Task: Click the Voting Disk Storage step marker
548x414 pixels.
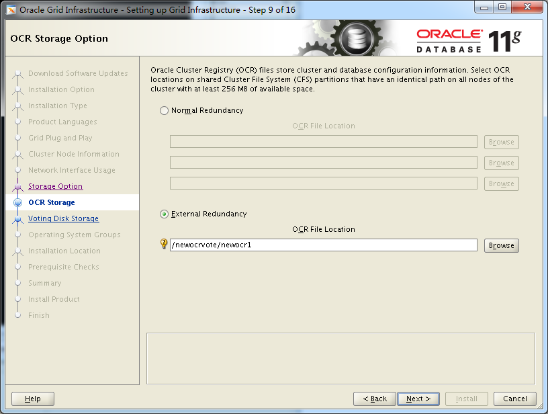Action: (x=18, y=219)
